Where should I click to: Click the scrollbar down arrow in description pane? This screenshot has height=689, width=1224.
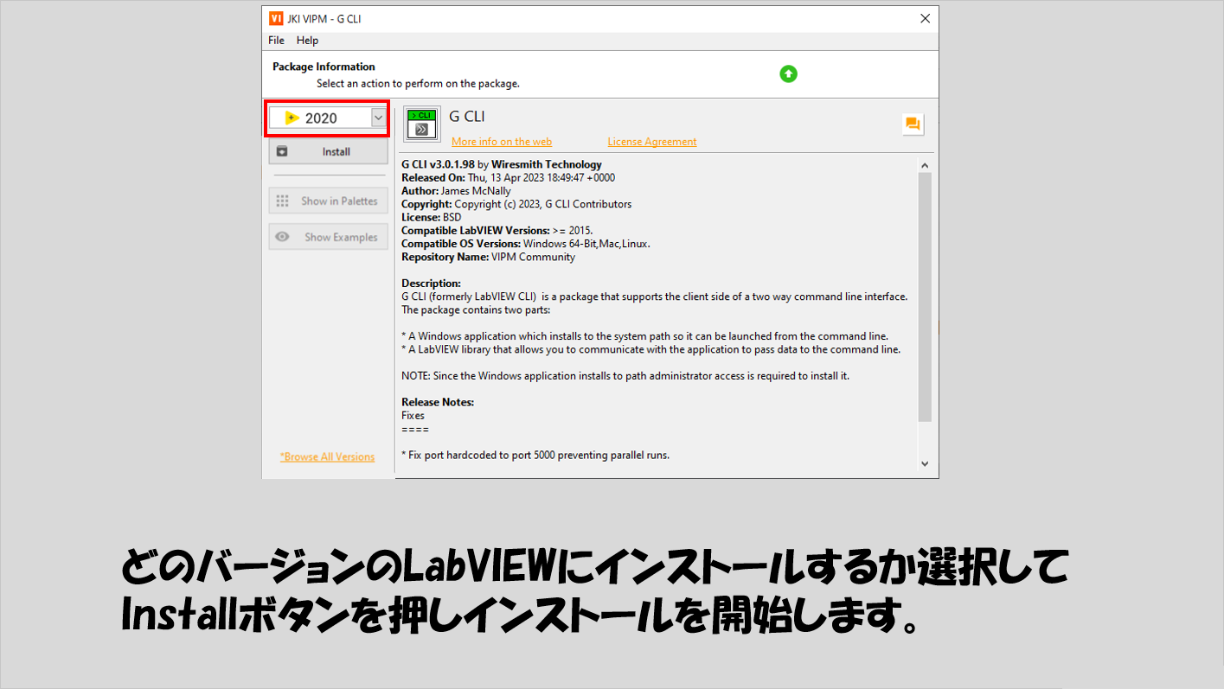[x=925, y=464]
